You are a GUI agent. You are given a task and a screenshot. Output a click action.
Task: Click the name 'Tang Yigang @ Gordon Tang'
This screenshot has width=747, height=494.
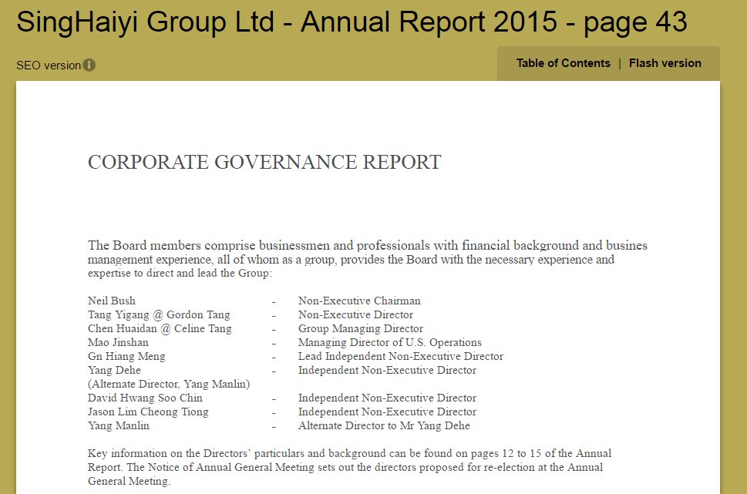coord(159,315)
